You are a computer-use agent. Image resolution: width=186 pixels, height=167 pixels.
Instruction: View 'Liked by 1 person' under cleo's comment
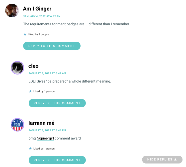(x=44, y=91)
